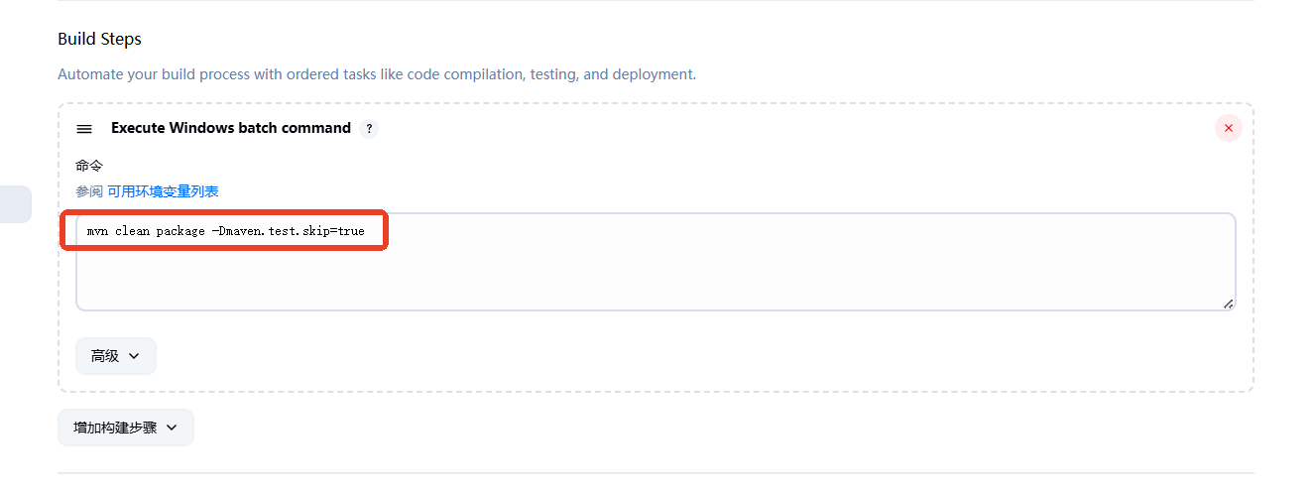Click the build steps description sentence
Viewport: 1314px width, 490px height.
click(x=377, y=74)
